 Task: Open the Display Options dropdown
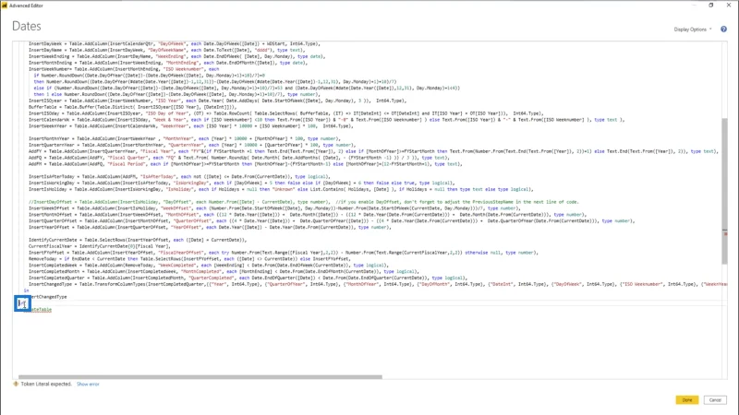click(x=692, y=30)
